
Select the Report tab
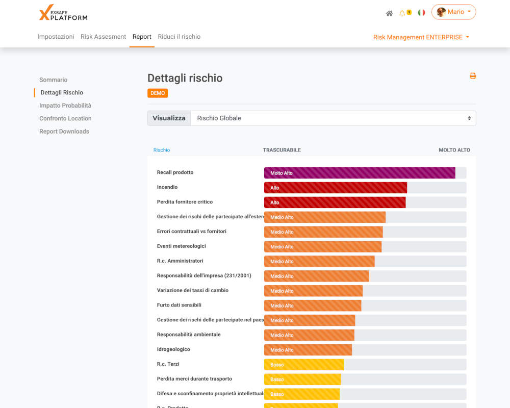click(142, 37)
